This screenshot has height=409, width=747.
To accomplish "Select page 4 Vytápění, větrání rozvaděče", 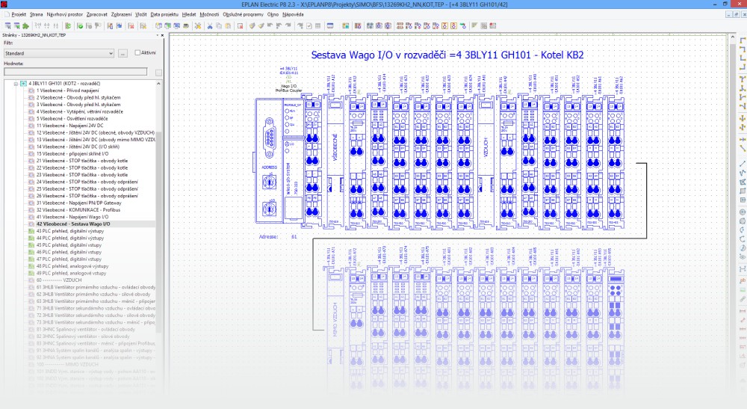I will [80, 111].
